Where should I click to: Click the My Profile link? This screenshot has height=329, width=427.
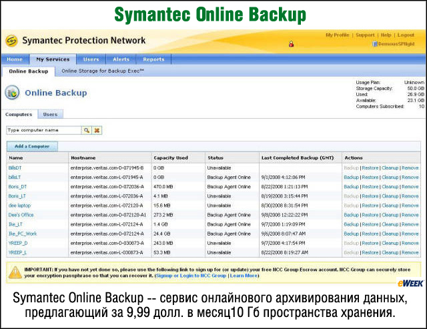pos(338,35)
